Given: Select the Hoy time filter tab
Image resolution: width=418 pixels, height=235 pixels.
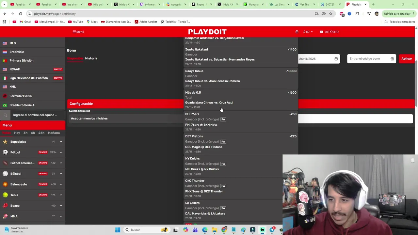Looking at the screenshot, I should point(17,133).
